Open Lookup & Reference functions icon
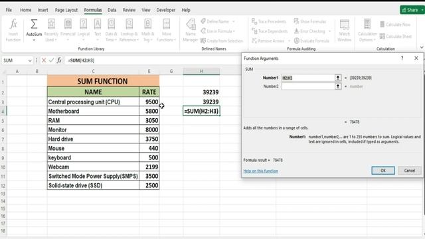425x239 pixels. click(129, 24)
